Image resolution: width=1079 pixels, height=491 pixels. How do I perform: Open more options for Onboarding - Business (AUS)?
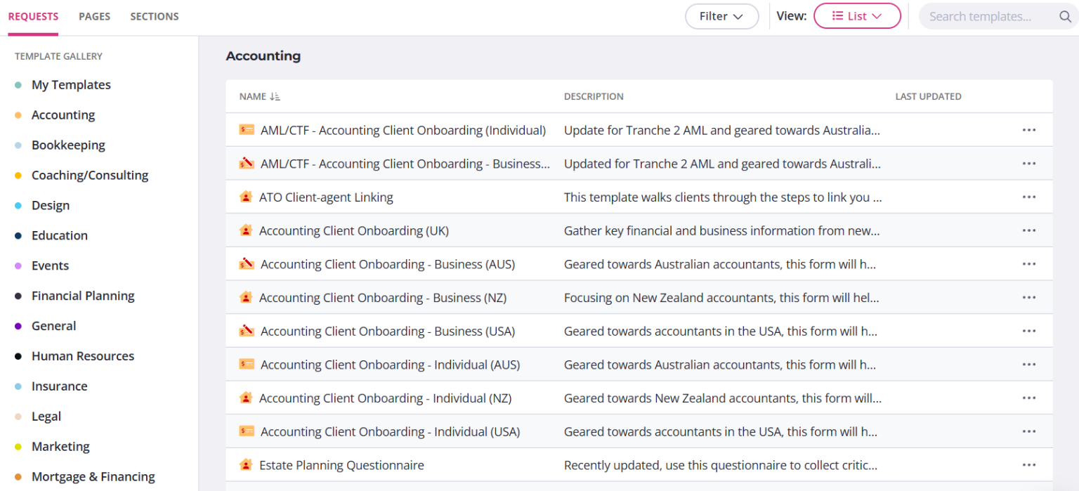(1029, 264)
